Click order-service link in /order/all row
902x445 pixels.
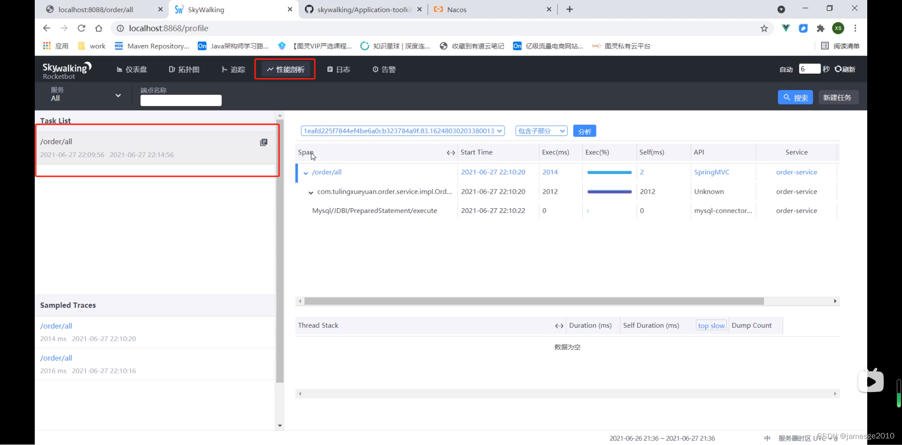tap(796, 172)
